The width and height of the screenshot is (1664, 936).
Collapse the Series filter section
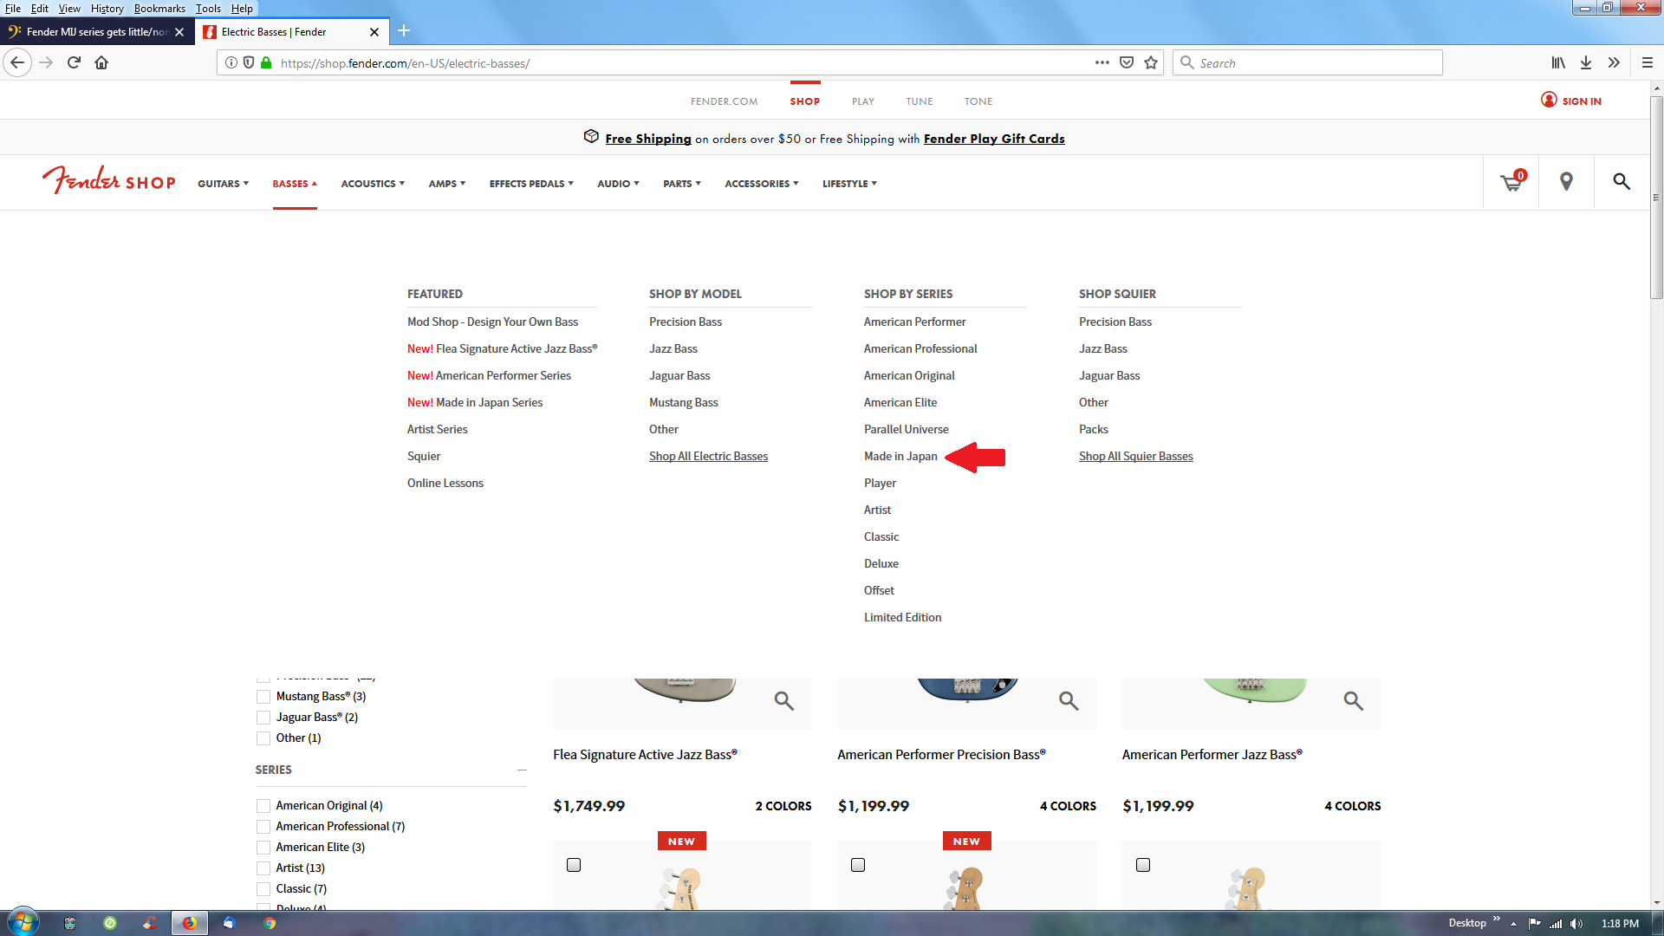click(522, 770)
